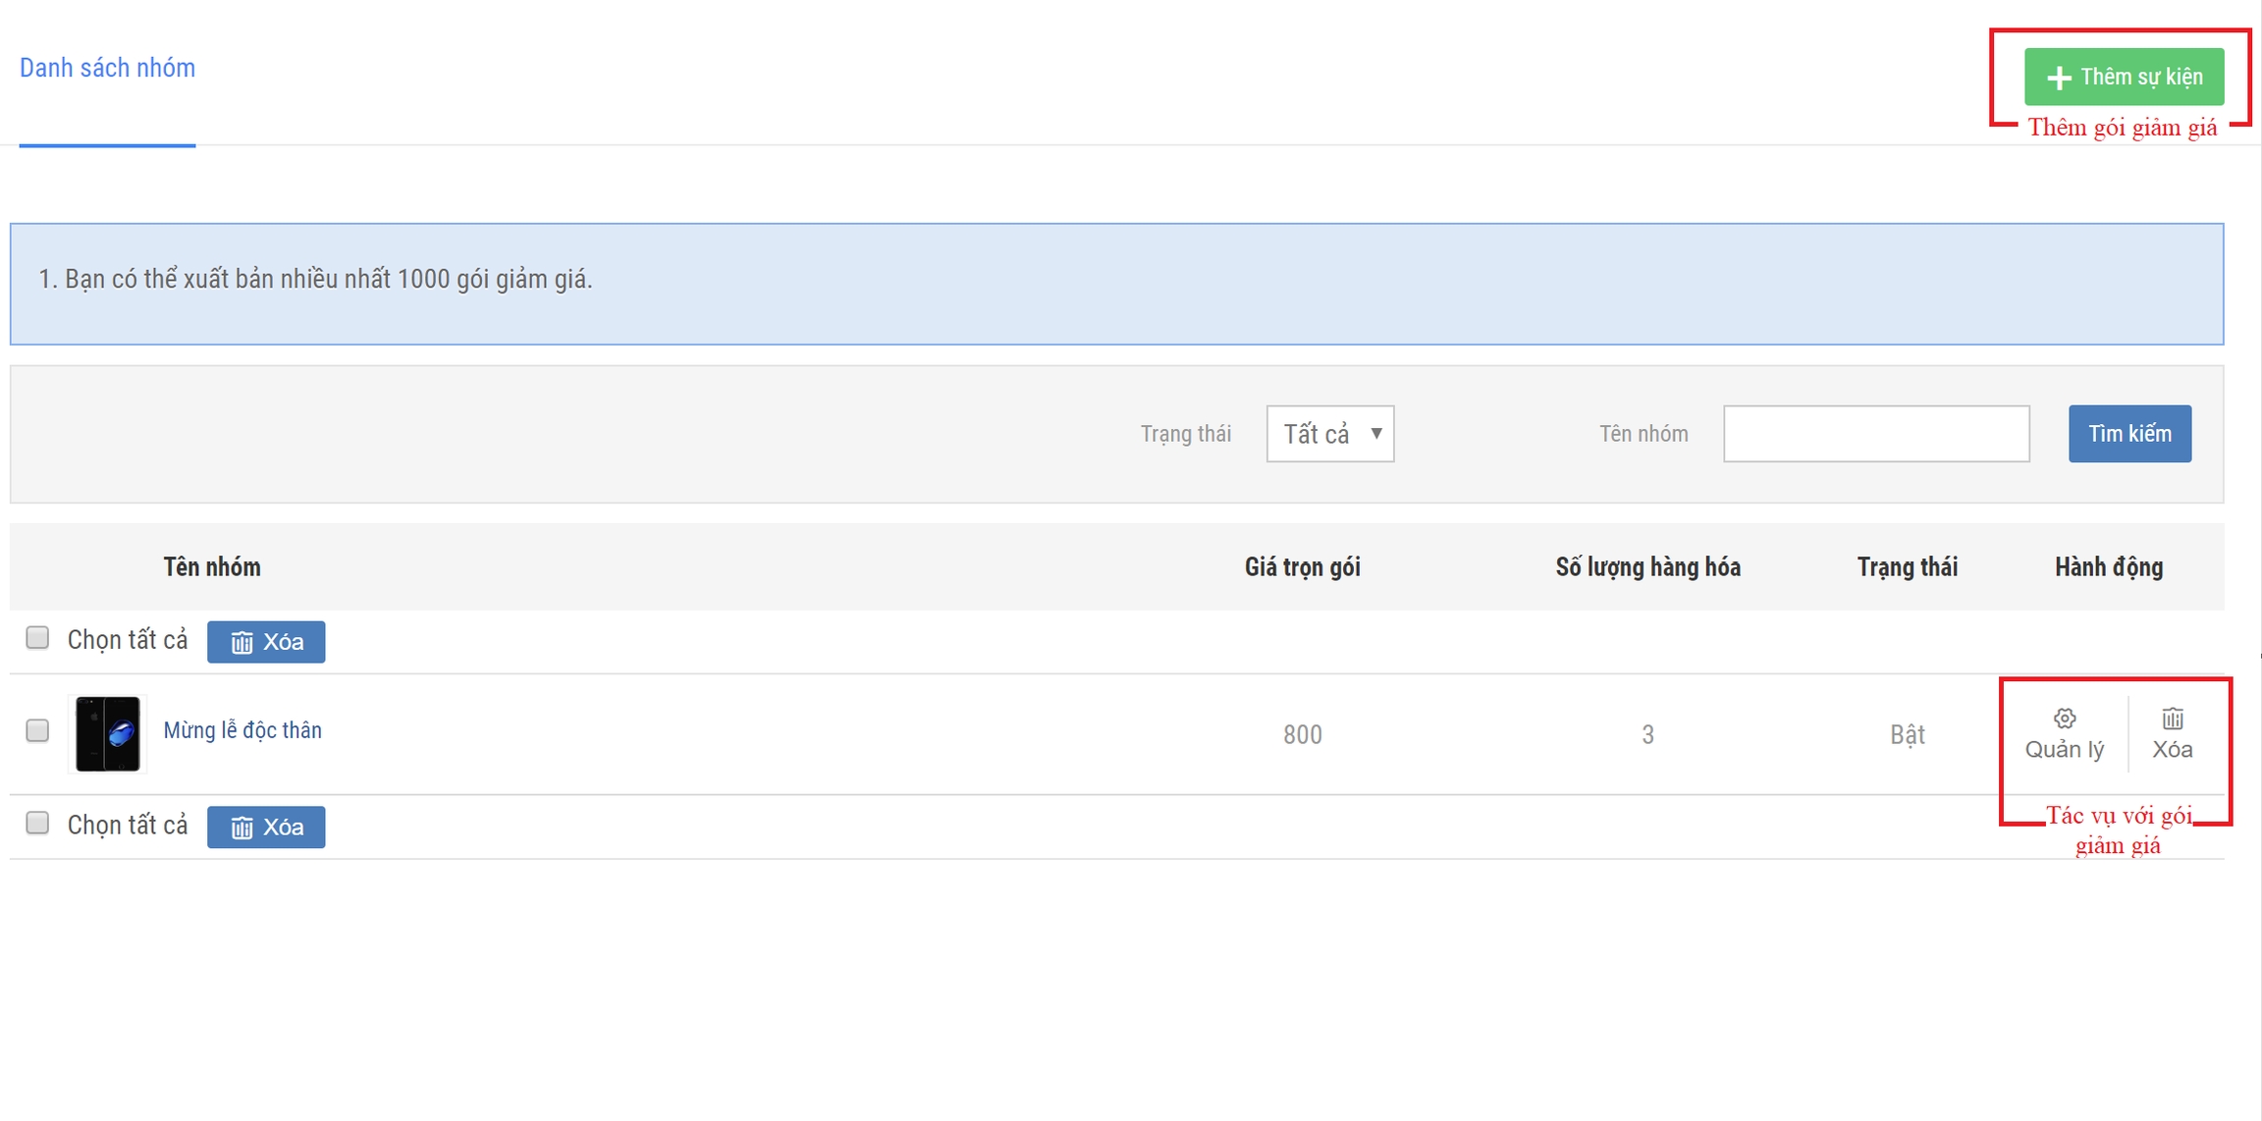This screenshot has height=1121, width=2262.
Task: Switch to the Danh sách nhóm tab
Action: pyautogui.click(x=107, y=68)
